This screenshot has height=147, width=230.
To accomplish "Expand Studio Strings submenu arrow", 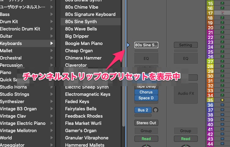I will [x=52, y=94].
